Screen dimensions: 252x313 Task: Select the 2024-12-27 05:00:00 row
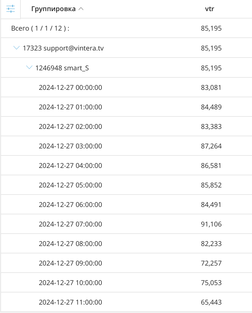click(70, 185)
